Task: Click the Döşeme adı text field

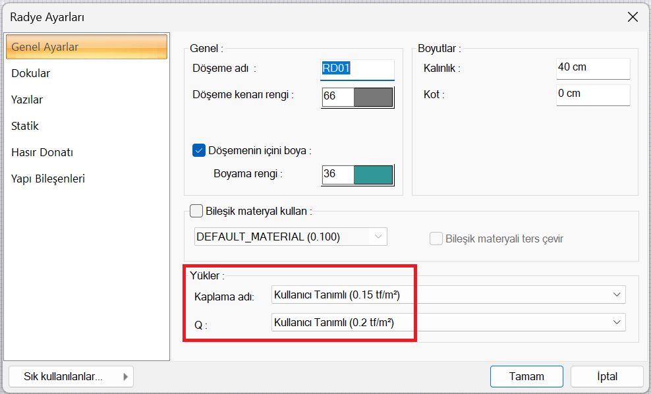Action: click(357, 69)
